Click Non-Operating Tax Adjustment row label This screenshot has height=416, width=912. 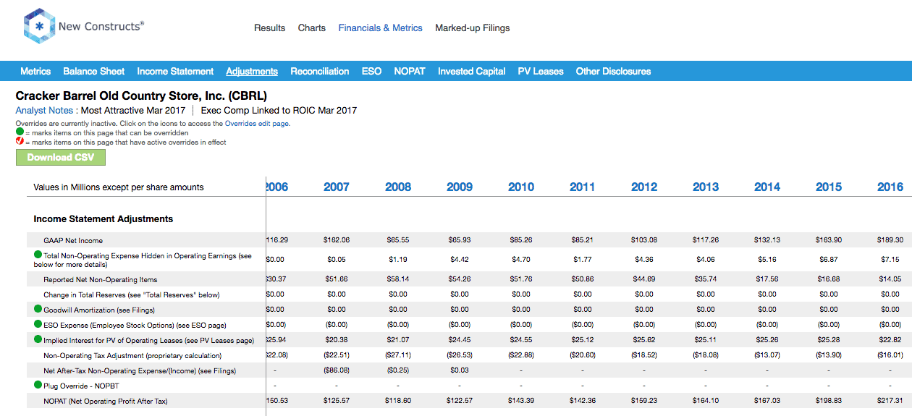pyautogui.click(x=132, y=355)
